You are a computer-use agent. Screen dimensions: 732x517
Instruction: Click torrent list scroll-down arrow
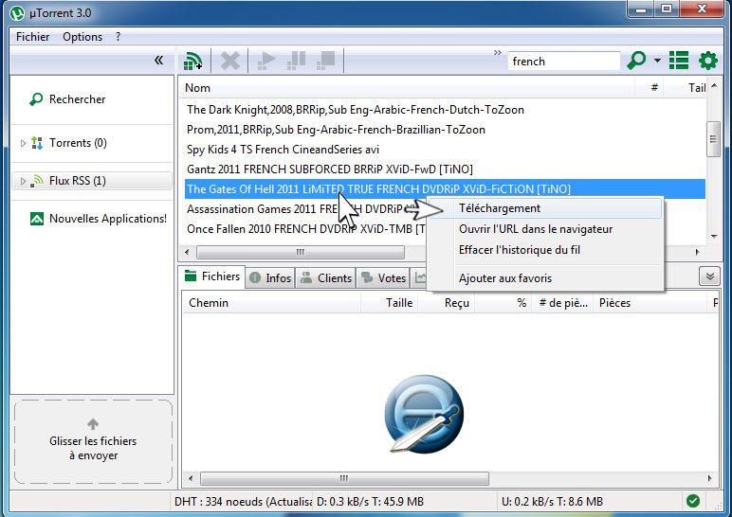(x=714, y=237)
